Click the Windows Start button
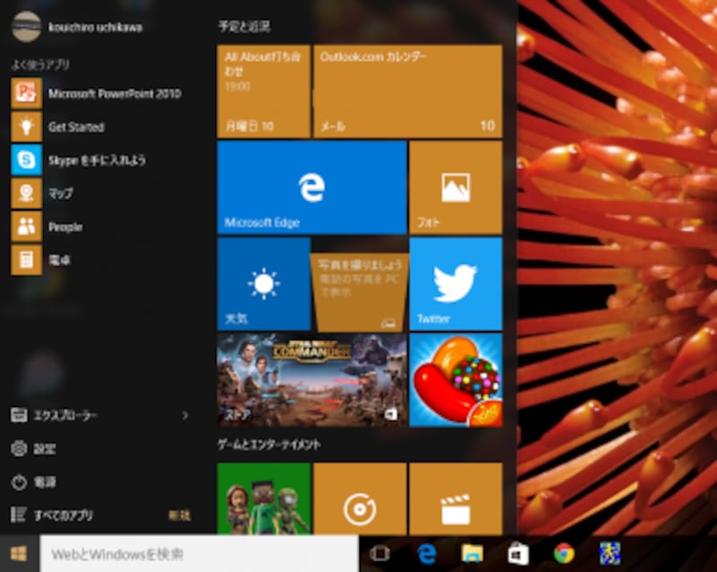Viewport: 717px width, 572px height. point(19,554)
